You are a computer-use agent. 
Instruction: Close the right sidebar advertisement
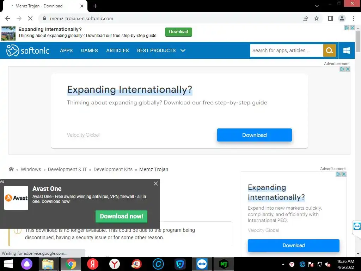(x=344, y=174)
